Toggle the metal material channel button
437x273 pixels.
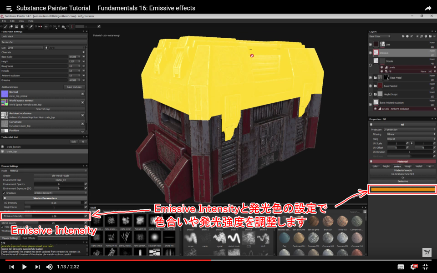[419, 167]
